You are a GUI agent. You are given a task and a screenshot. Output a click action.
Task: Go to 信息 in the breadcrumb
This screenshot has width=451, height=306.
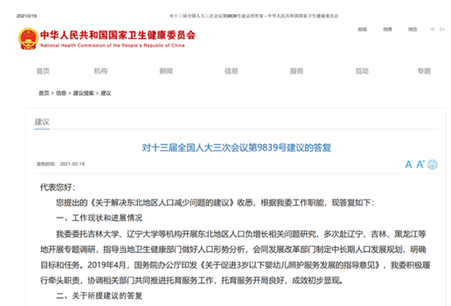tap(61, 93)
